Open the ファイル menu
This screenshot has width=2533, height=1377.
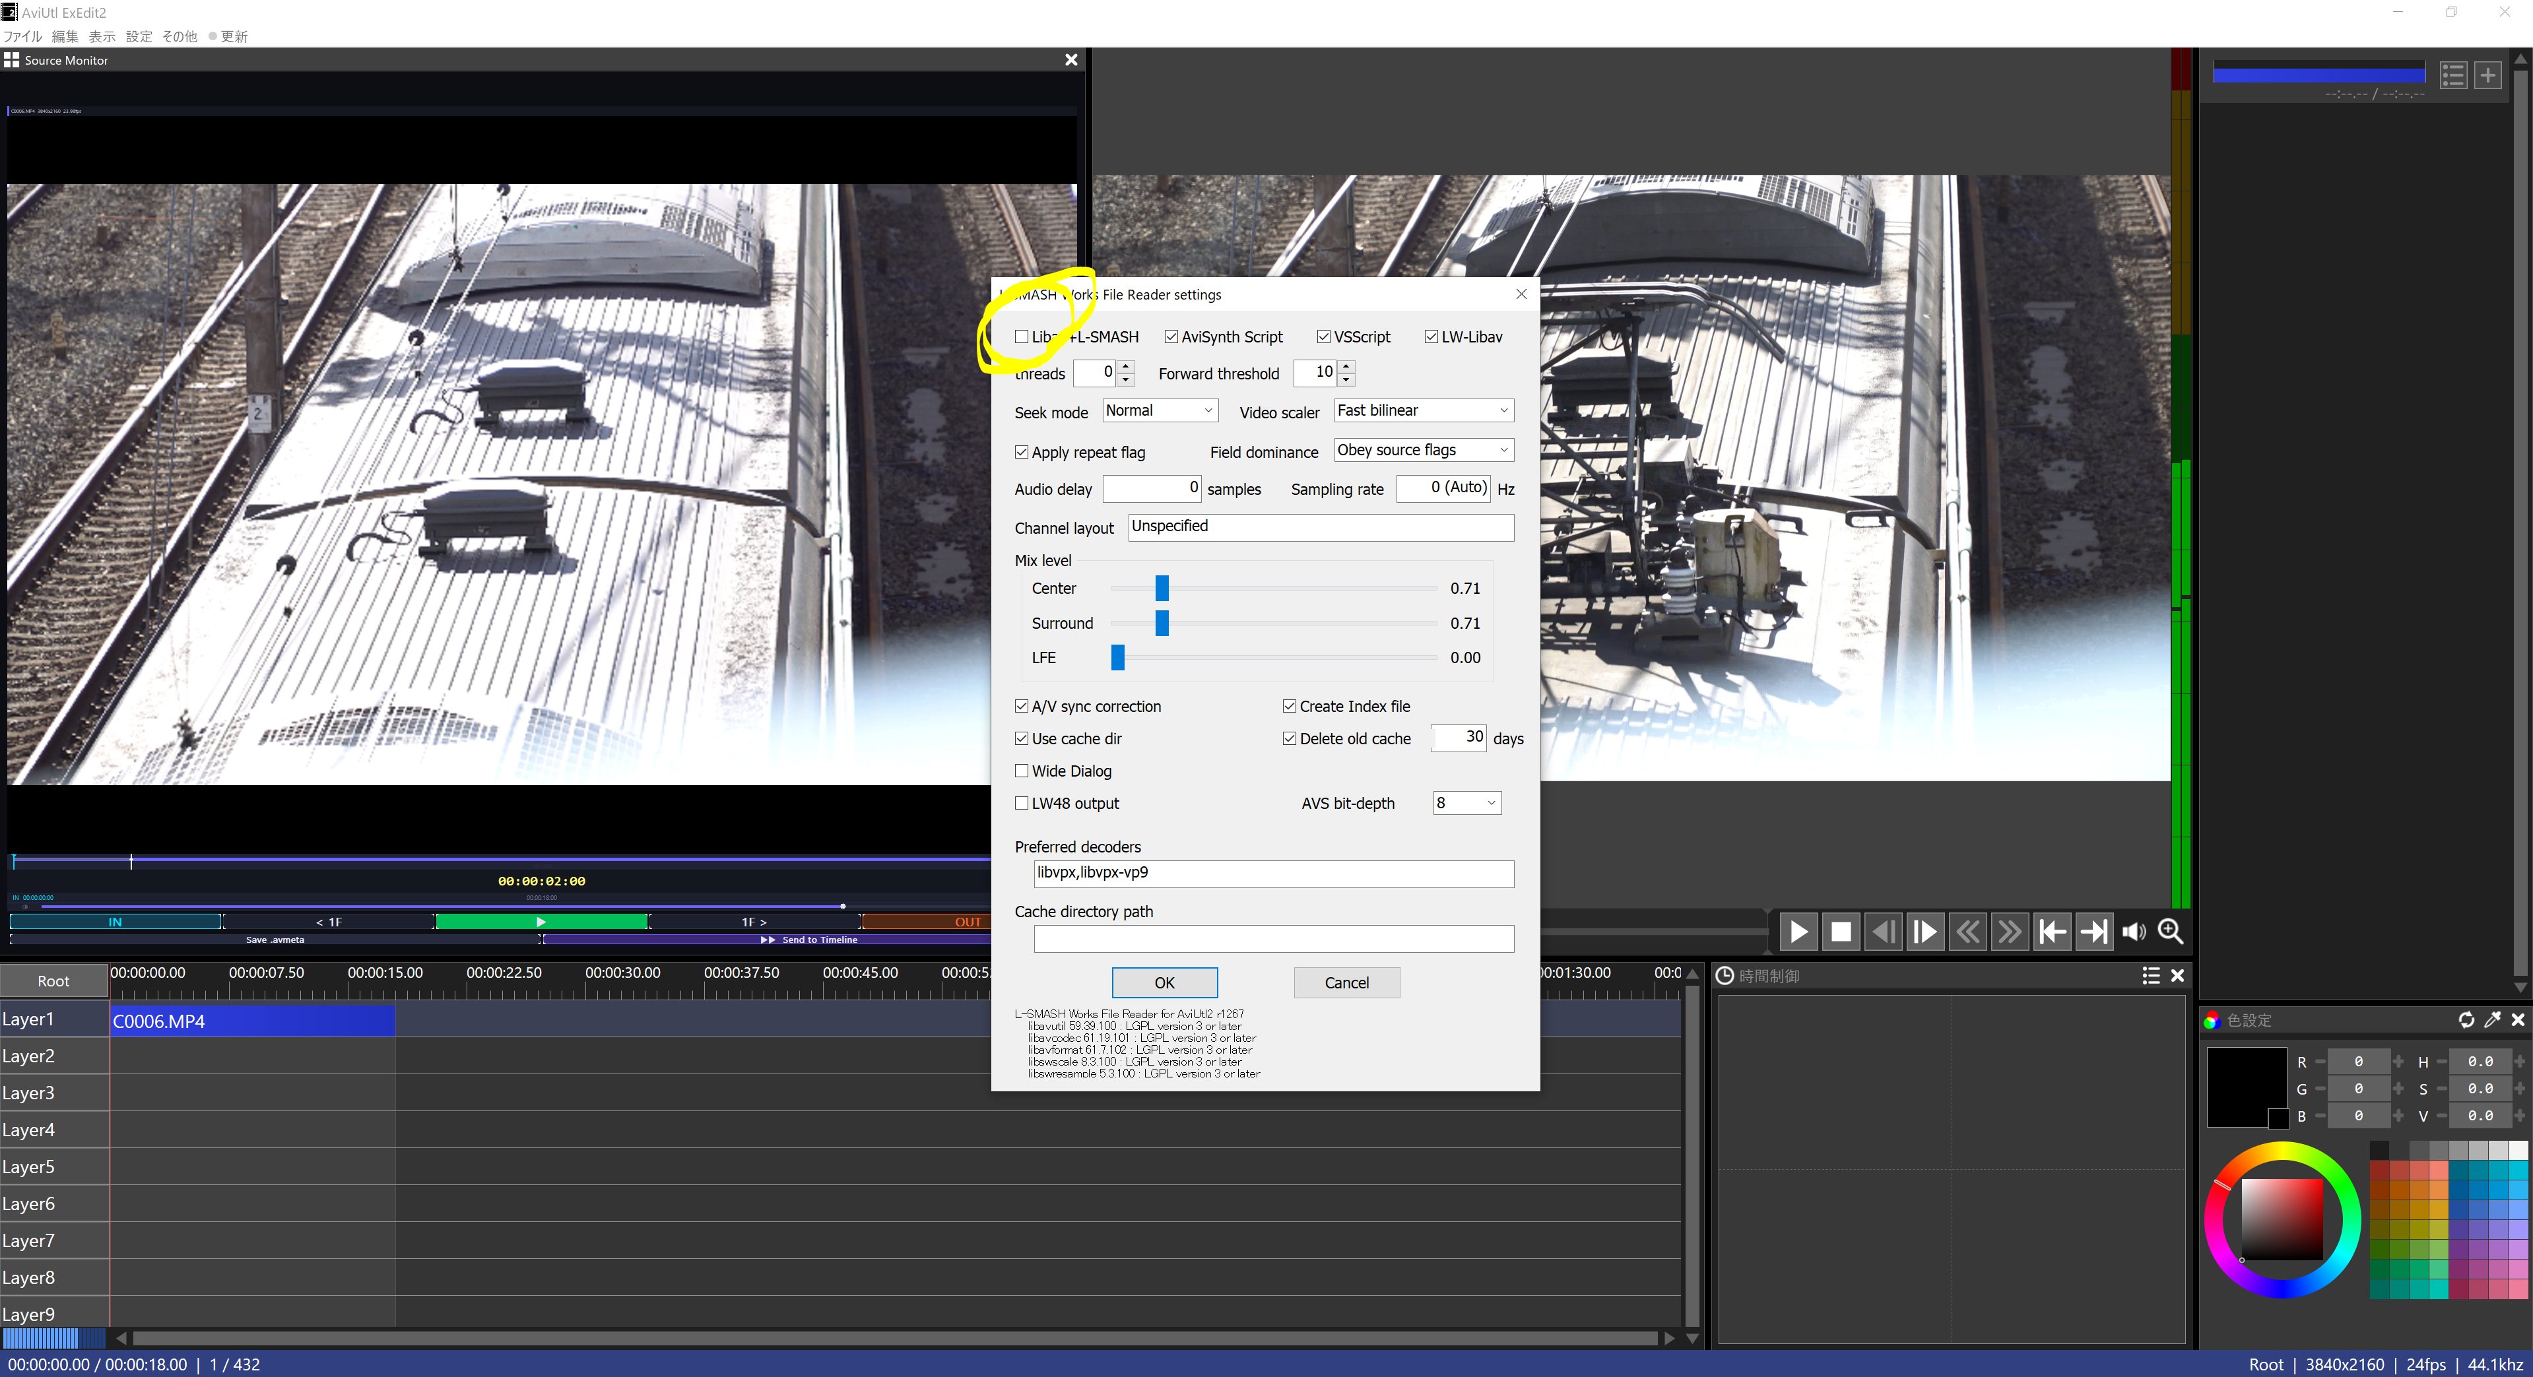coord(22,36)
